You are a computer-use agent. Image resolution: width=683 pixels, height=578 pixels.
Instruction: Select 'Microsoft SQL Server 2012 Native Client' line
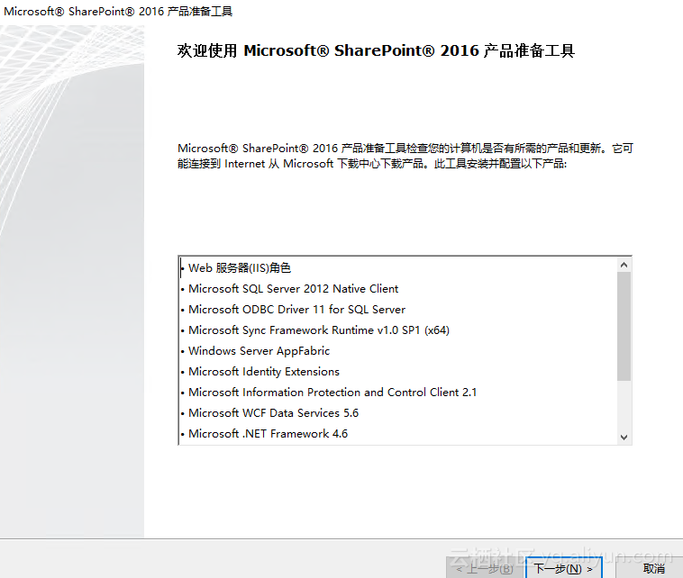pyautogui.click(x=293, y=289)
